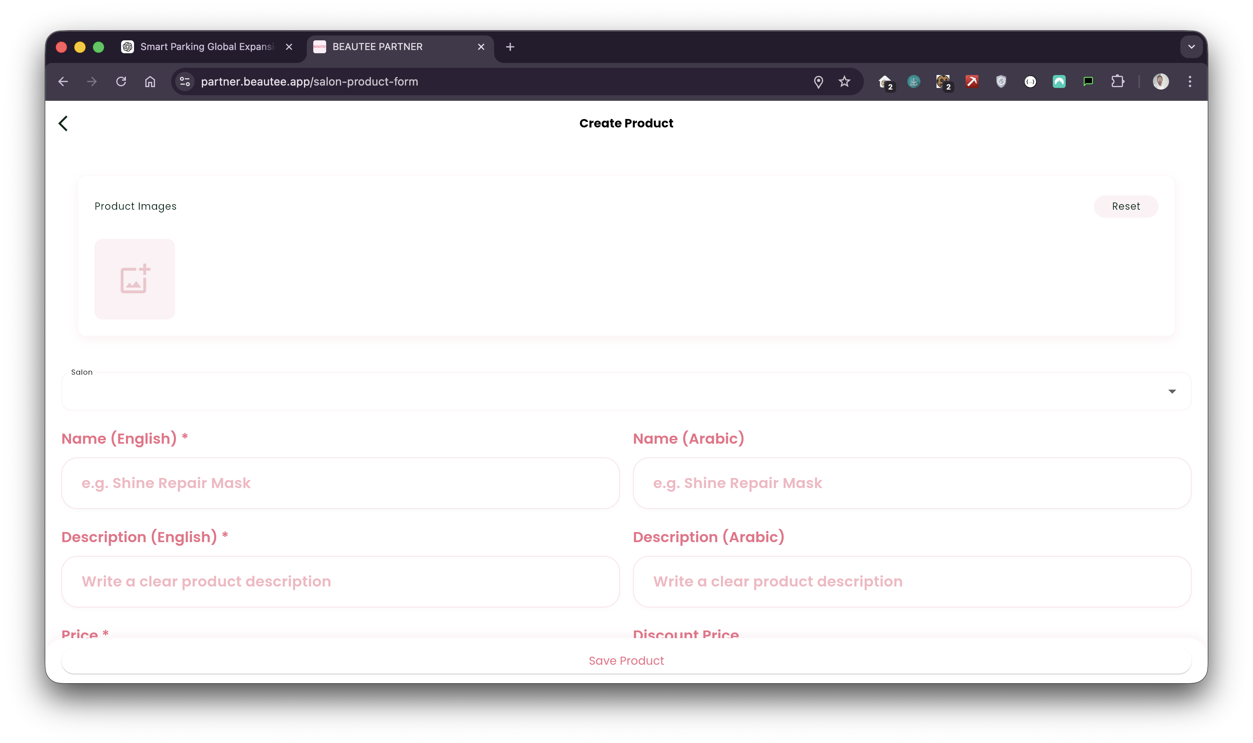Focus the Description (English) field
Image resolution: width=1253 pixels, height=743 pixels.
tap(341, 581)
